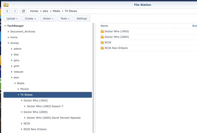197x133 pixels.
Task: Select the 'Doctor Who (2005)' name in file list
Action: coord(117,37)
